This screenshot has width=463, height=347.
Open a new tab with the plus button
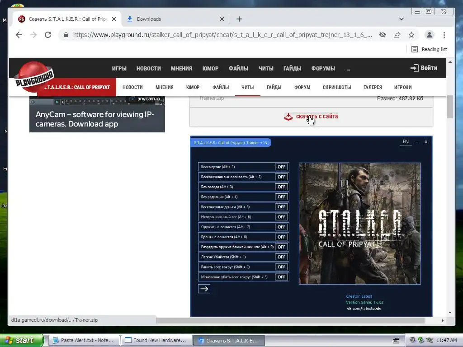point(239,19)
